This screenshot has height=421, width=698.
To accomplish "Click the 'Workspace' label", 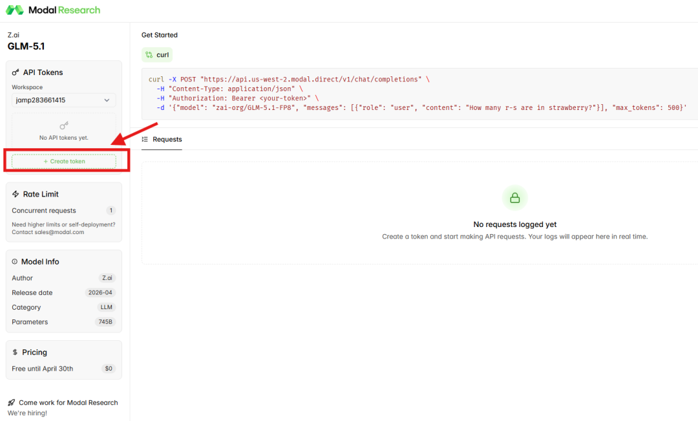I will click(x=27, y=87).
